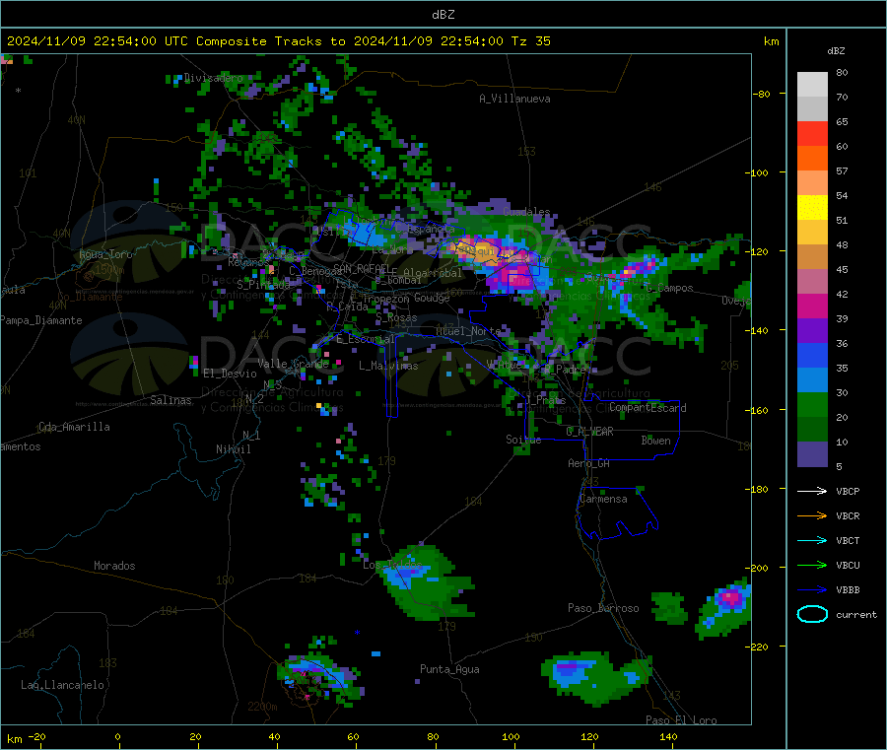Click the 'Laq.Llancanelo' map label
Screen dimensions: 887x750
(62, 685)
